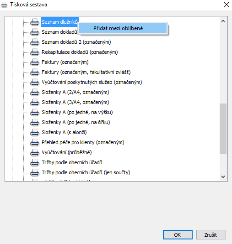Image resolution: width=232 pixels, height=244 pixels.
Task: Select Tržby podle obecních úřadů (jen součty)
Action: click(86, 172)
